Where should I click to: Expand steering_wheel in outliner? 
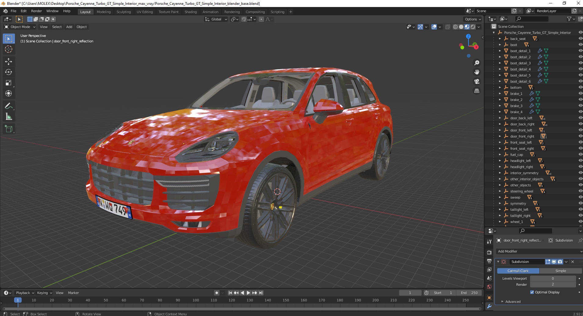[500, 191]
